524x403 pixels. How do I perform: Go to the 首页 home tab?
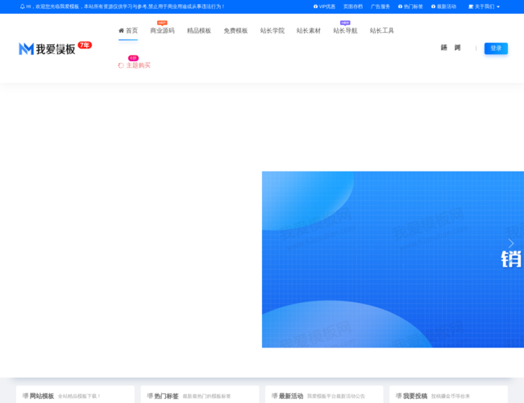128,31
